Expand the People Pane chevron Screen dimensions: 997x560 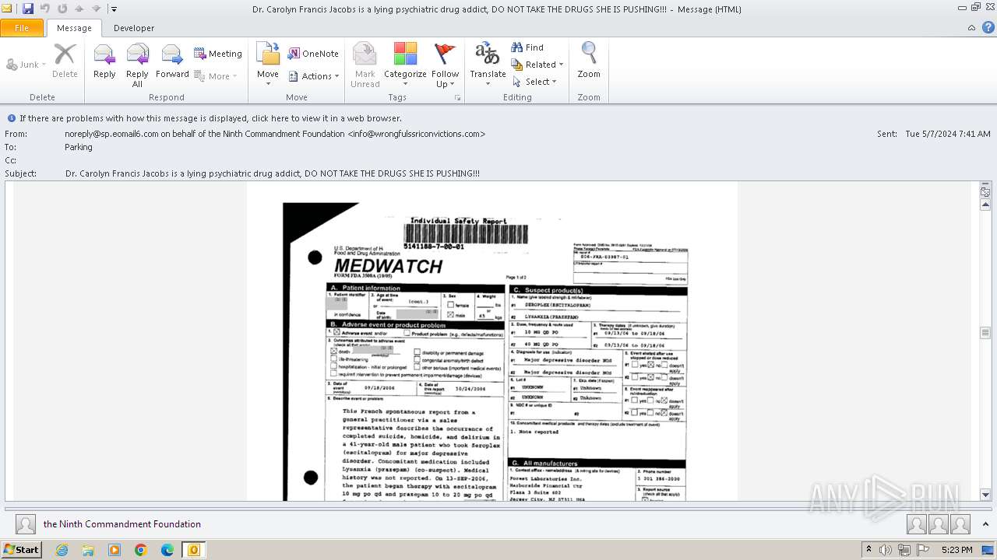tap(985, 524)
